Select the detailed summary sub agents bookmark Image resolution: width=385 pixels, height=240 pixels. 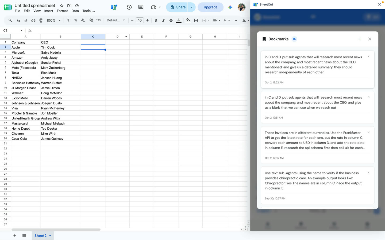point(318,69)
